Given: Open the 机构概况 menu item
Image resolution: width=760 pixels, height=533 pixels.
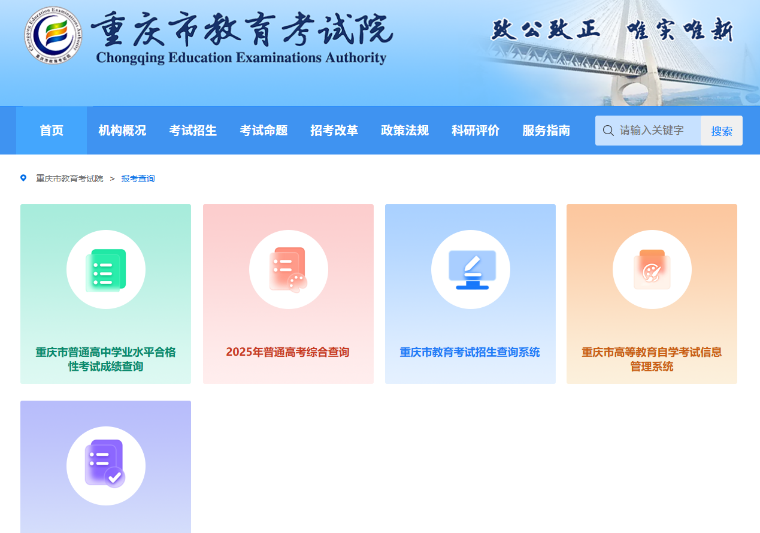Looking at the screenshot, I should (122, 131).
